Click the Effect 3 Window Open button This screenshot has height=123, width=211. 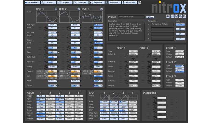coord(180,83)
